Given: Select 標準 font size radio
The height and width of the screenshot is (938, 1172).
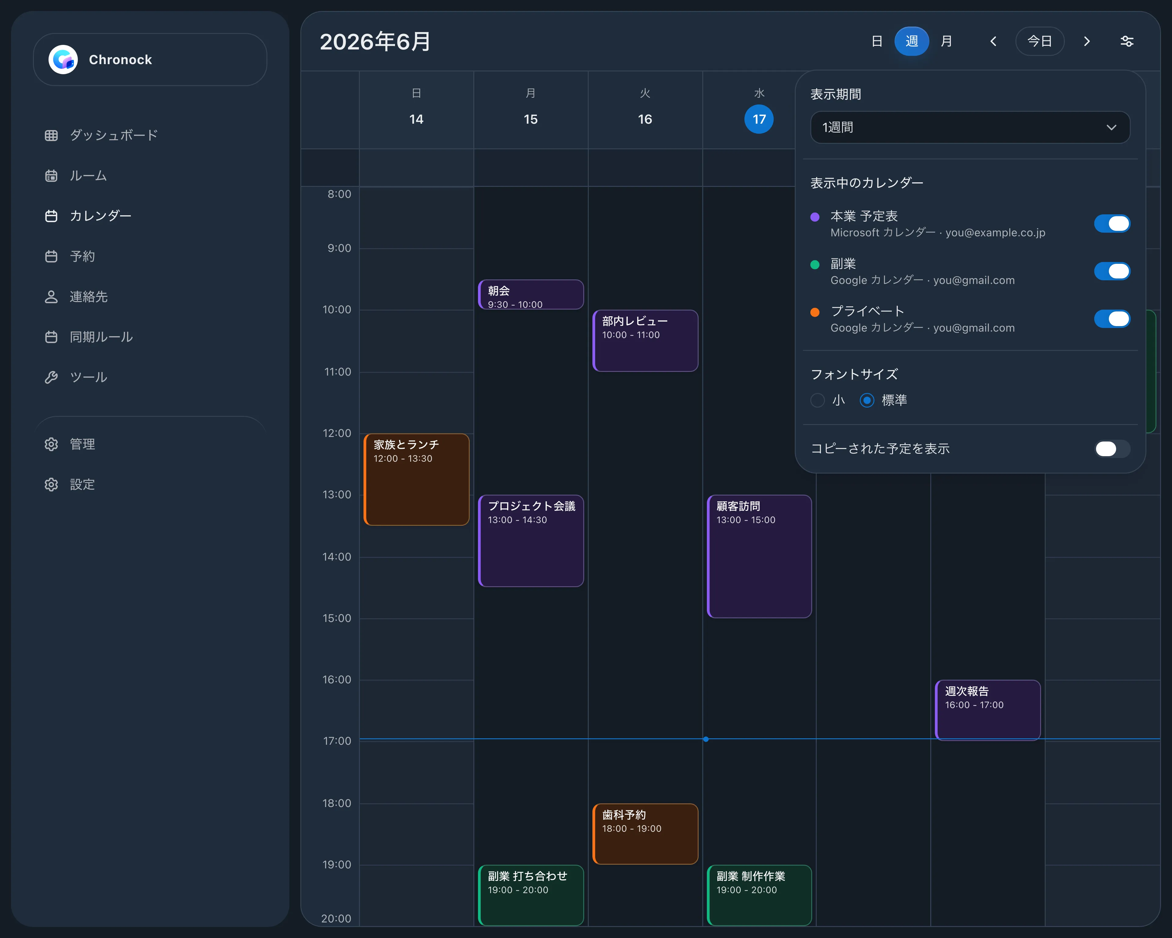Looking at the screenshot, I should 866,401.
